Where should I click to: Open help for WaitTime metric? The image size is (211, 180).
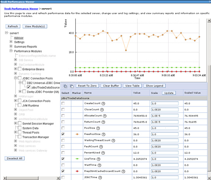[x=99, y=165]
